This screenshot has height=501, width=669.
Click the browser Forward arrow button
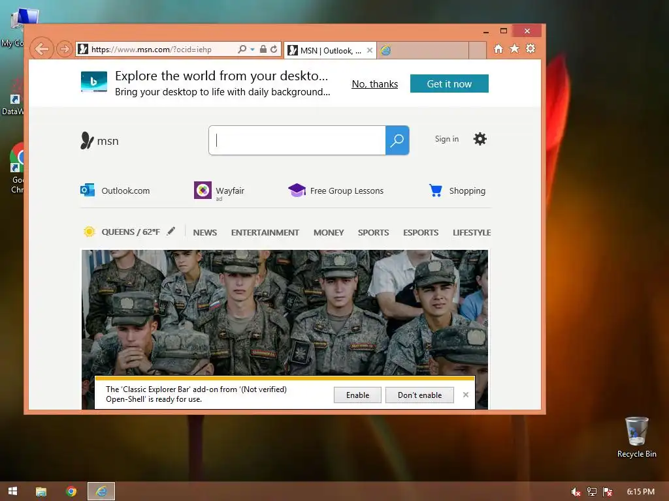pyautogui.click(x=65, y=49)
